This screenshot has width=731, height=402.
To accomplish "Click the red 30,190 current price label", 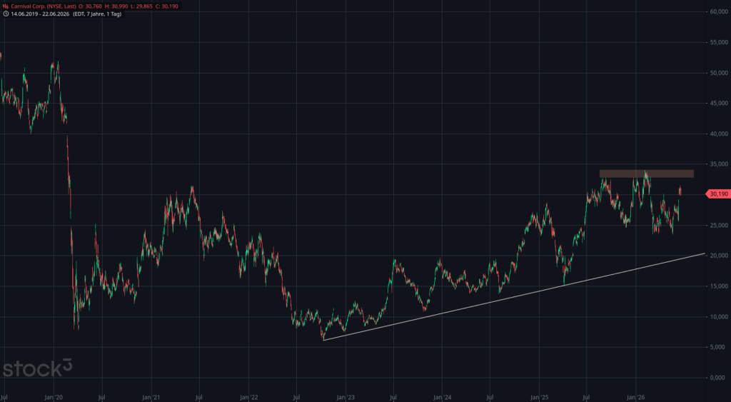I will [718, 194].
